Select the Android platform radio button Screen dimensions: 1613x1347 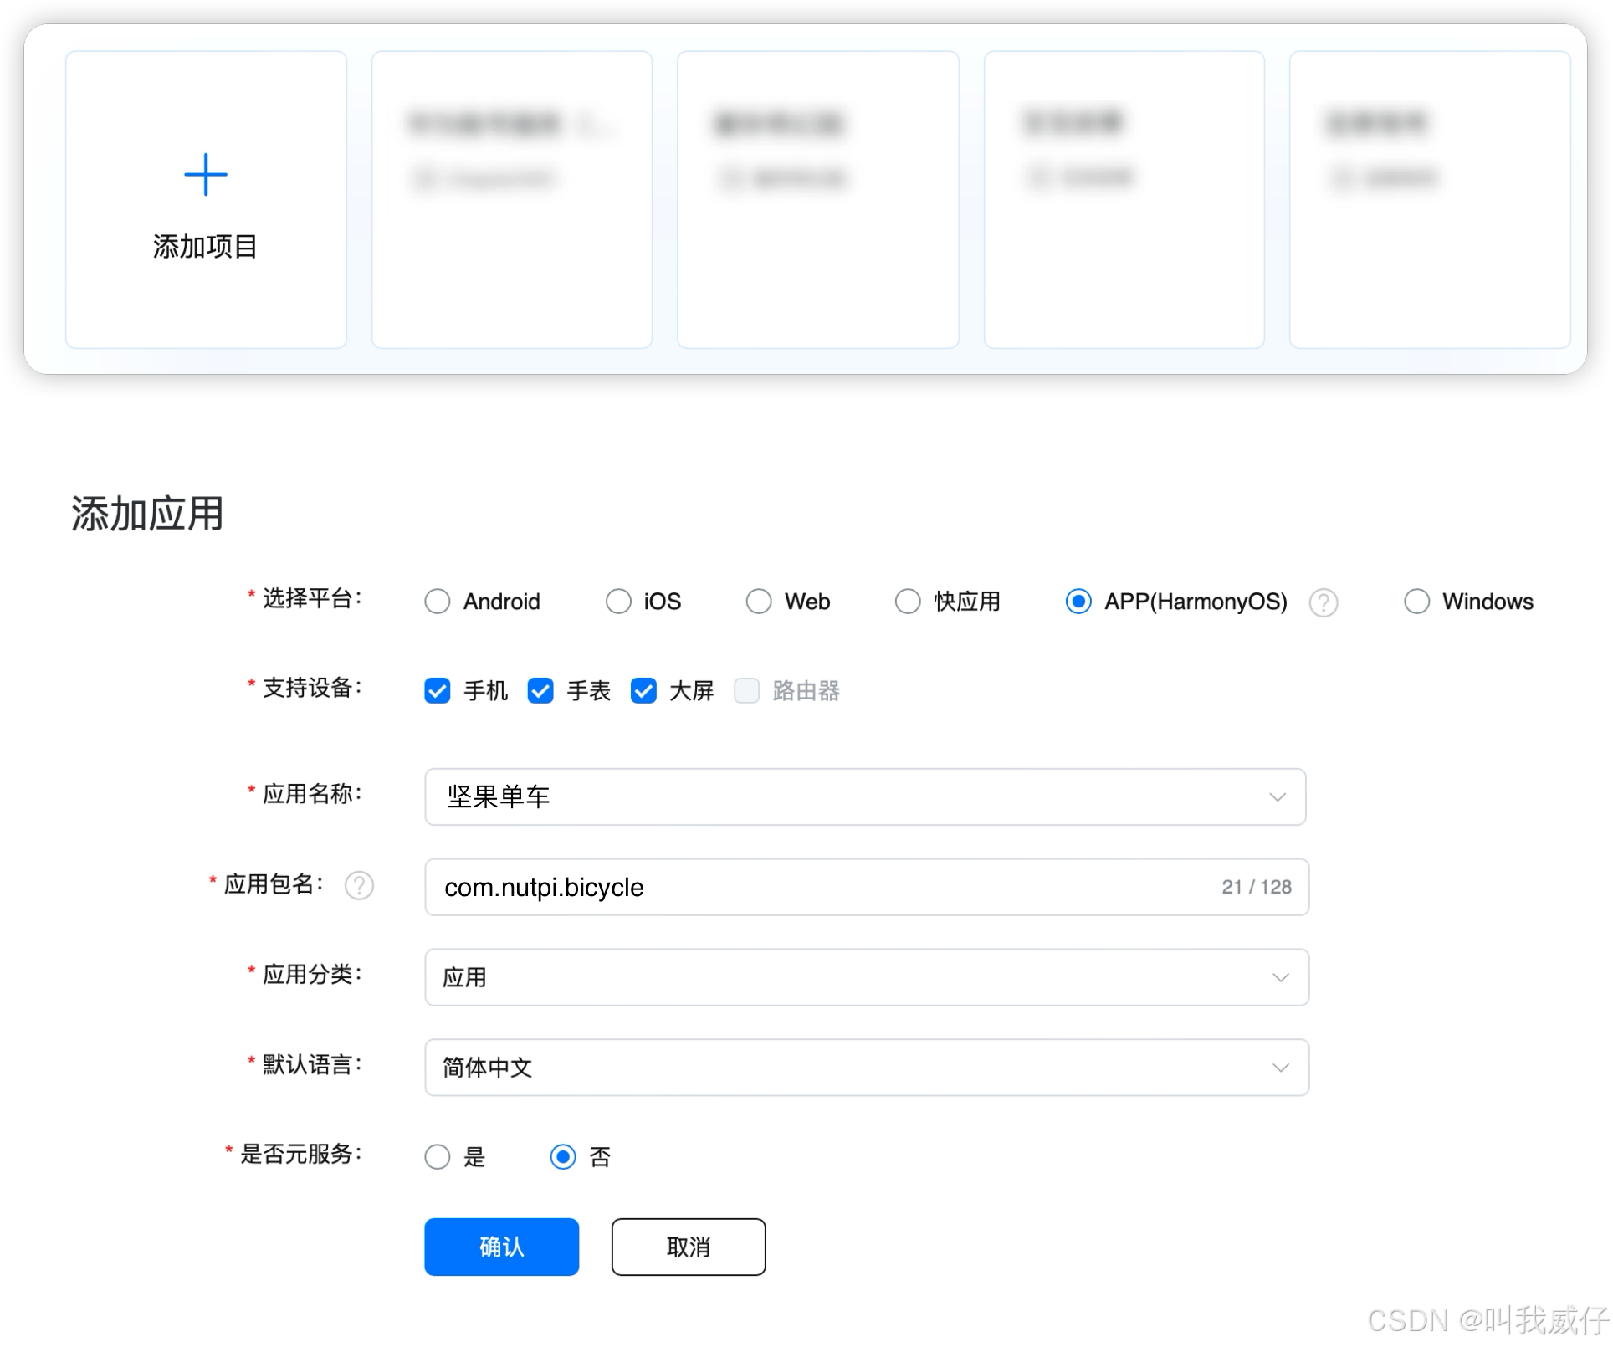pos(437,602)
